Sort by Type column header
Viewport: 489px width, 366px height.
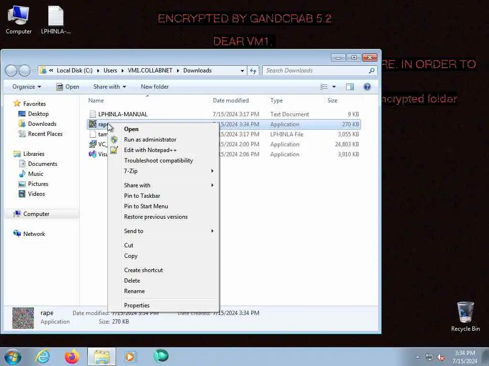[276, 101]
